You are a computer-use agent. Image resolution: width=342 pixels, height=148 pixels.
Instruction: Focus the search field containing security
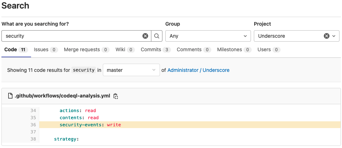[71, 36]
